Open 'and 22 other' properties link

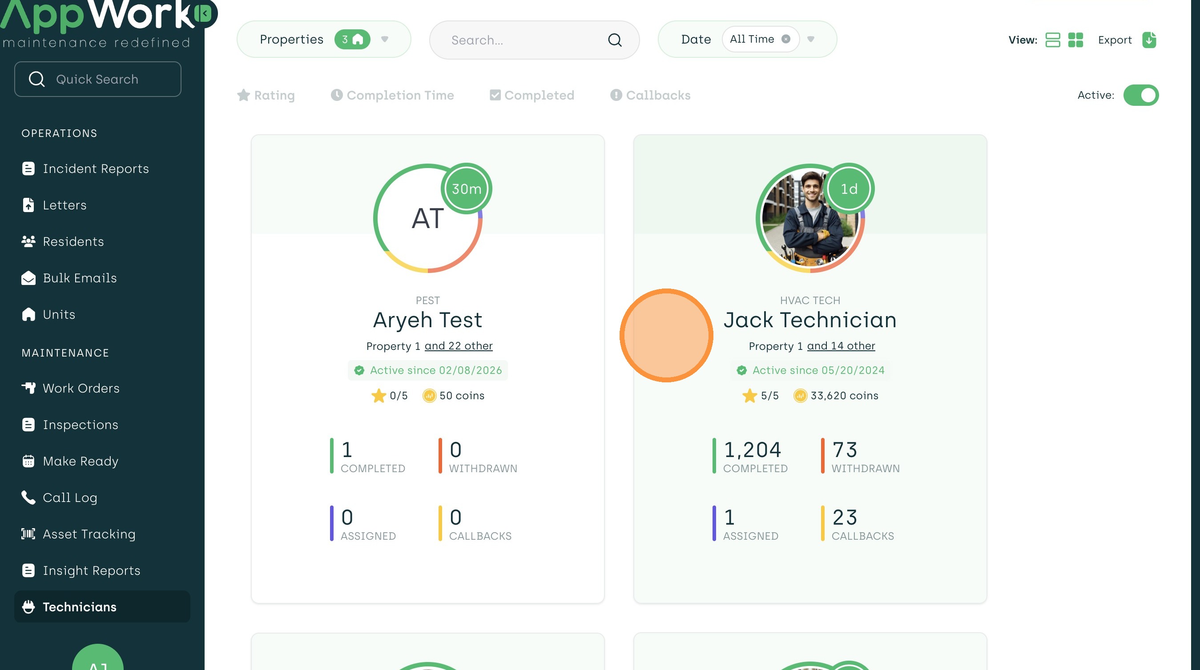point(459,345)
